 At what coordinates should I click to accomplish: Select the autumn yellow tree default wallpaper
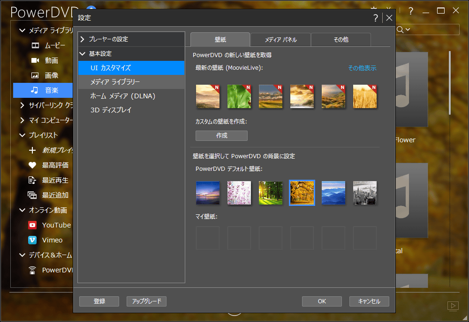(302, 193)
